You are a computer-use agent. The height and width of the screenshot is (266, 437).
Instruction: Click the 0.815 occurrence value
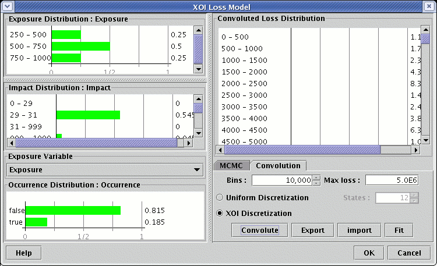point(154,210)
